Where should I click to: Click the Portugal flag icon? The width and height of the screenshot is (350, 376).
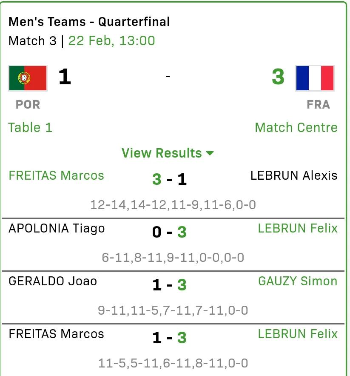(x=28, y=78)
